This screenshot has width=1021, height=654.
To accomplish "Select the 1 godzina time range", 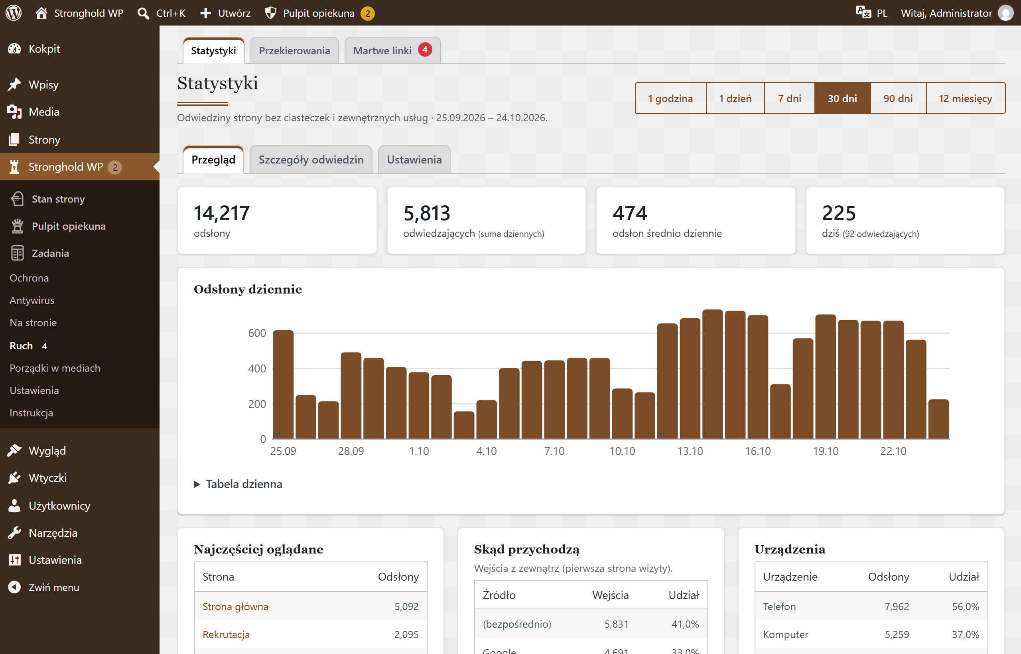I will click(670, 98).
